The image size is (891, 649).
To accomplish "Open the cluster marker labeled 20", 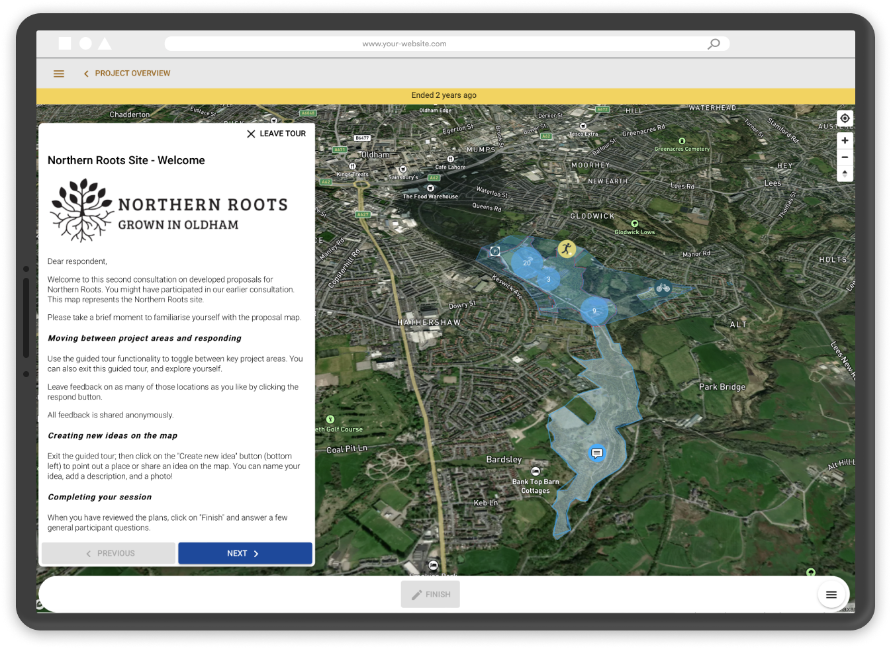I will (x=527, y=263).
